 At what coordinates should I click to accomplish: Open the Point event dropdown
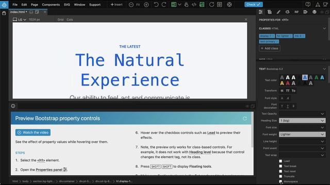pos(302,149)
